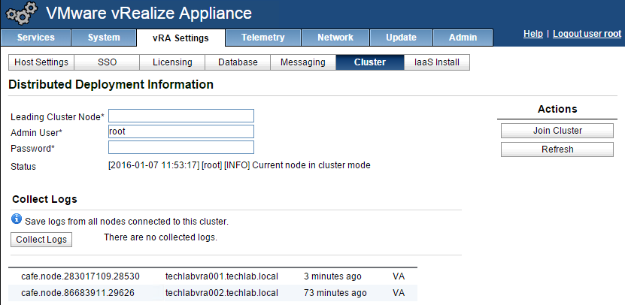625x305 pixels.
Task: Open the Host Settings sub-tab
Action: [41, 62]
